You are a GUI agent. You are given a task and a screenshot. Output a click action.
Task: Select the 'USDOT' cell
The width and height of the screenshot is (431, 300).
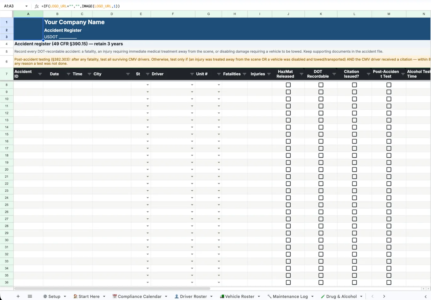60,37
